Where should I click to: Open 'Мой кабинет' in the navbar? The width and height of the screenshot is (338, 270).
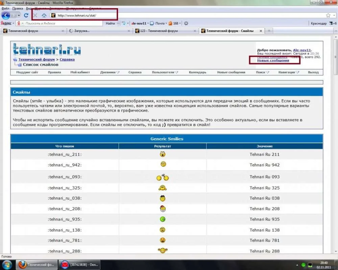80,72
